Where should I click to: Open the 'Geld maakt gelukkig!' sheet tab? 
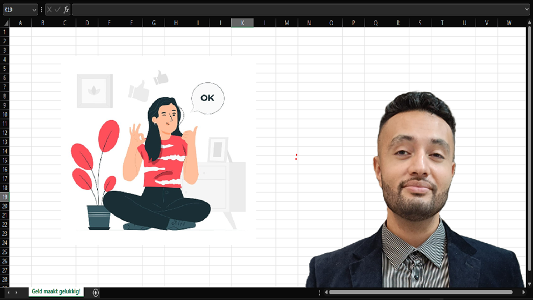click(56, 291)
